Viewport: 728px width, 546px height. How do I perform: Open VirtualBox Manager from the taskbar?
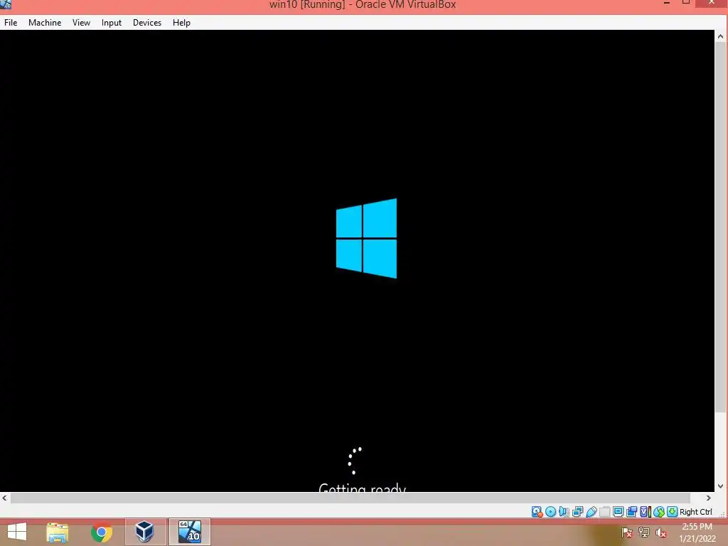(145, 532)
